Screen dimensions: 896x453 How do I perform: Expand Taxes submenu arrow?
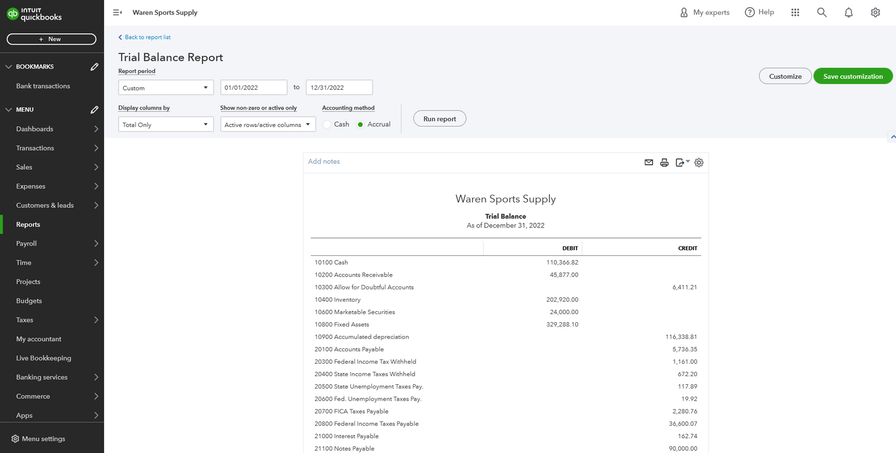[96, 320]
